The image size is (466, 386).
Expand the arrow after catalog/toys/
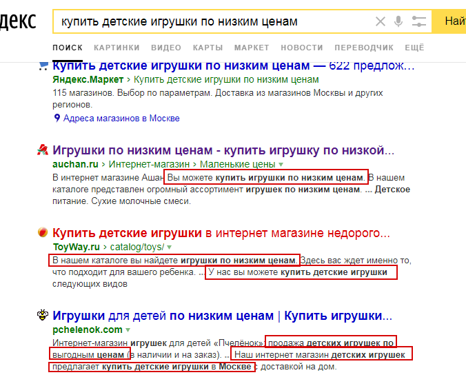tap(169, 247)
